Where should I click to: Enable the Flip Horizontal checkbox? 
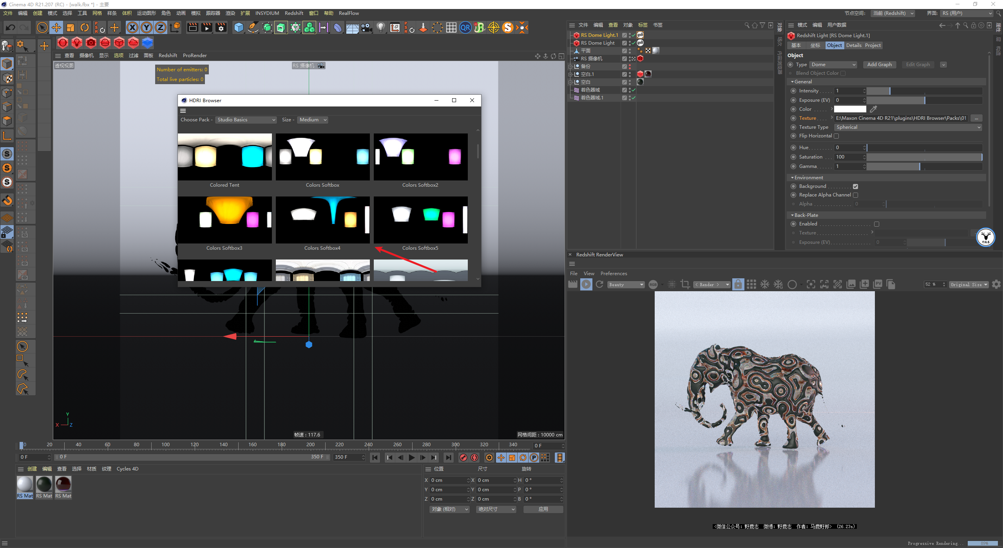point(836,136)
